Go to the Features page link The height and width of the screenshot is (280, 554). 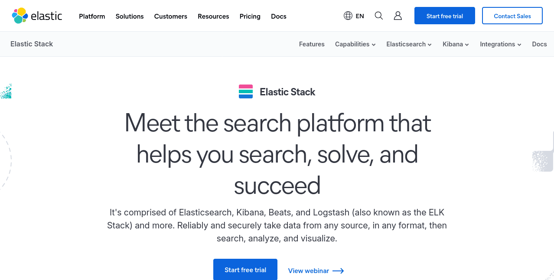pyautogui.click(x=312, y=44)
